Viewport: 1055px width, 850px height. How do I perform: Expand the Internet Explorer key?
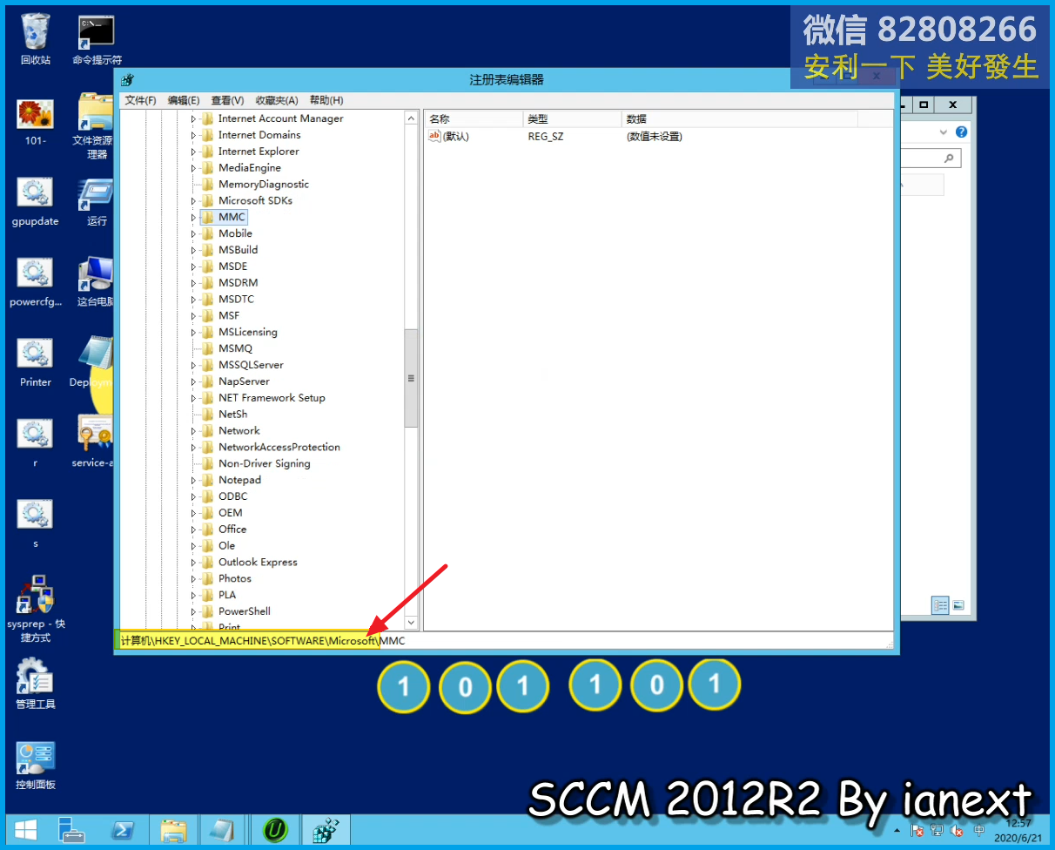tap(194, 152)
